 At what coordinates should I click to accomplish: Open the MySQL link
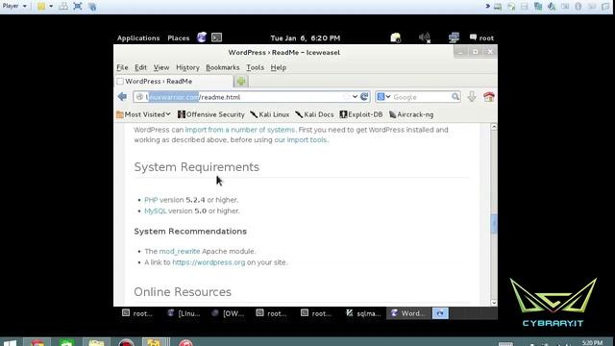click(x=156, y=211)
